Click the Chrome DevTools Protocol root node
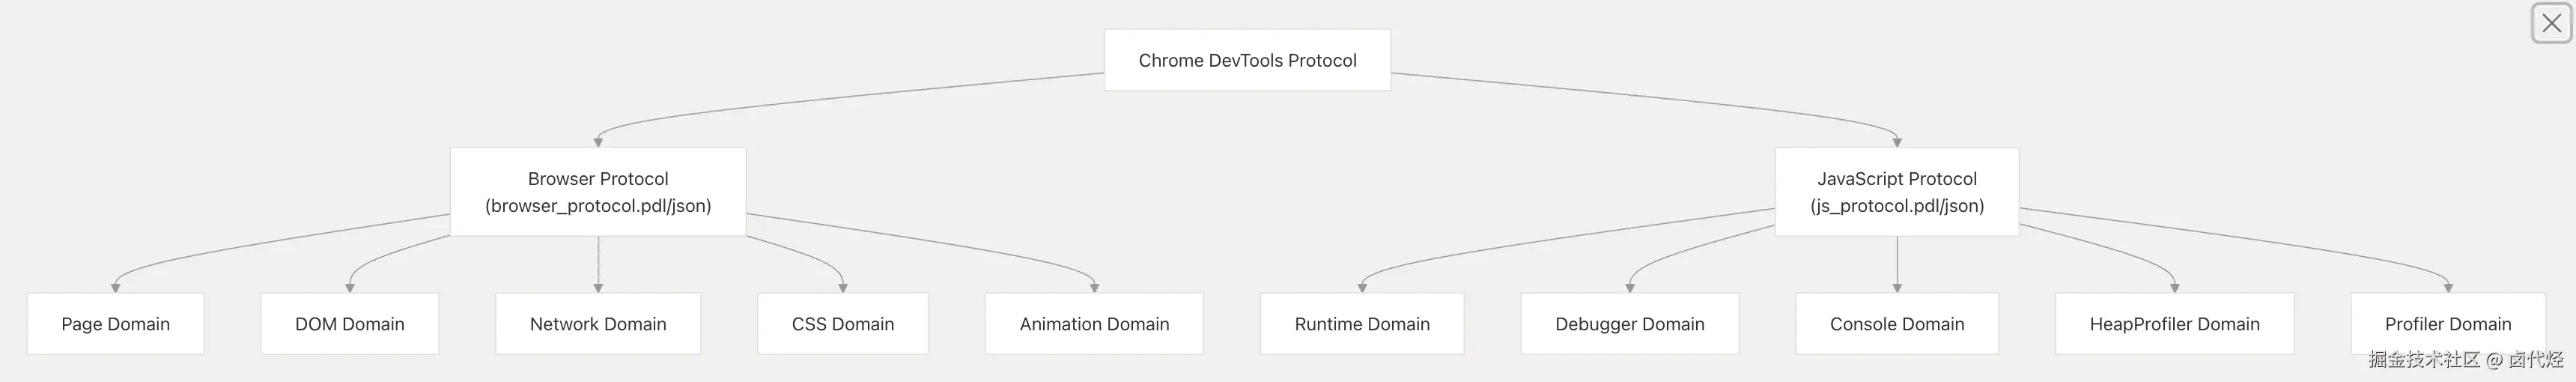 (1247, 60)
